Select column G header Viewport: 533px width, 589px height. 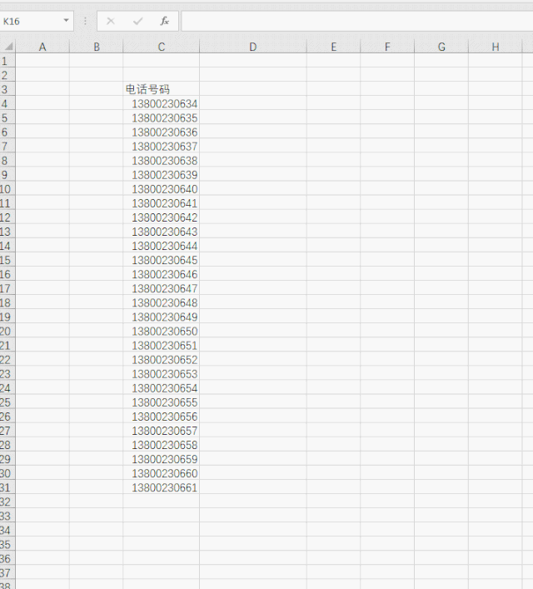click(441, 47)
